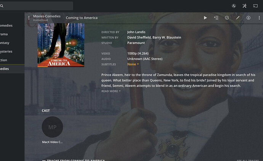Click the See All Tracks link
This screenshot has width=263, height=161.
(x=248, y=160)
